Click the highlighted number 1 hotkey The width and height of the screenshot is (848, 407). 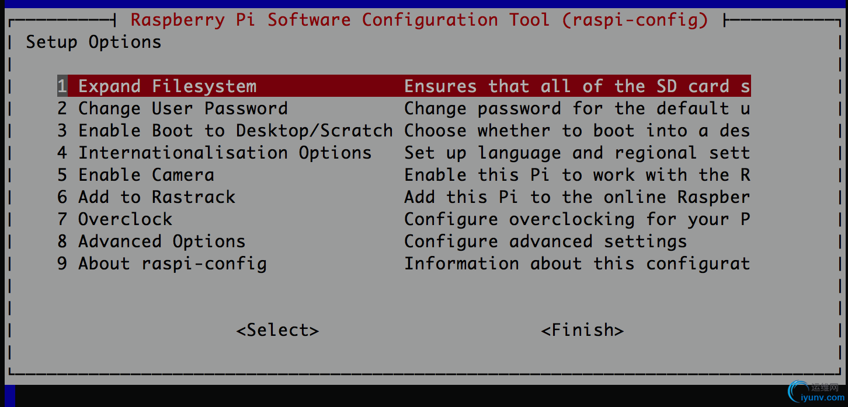tap(62, 86)
